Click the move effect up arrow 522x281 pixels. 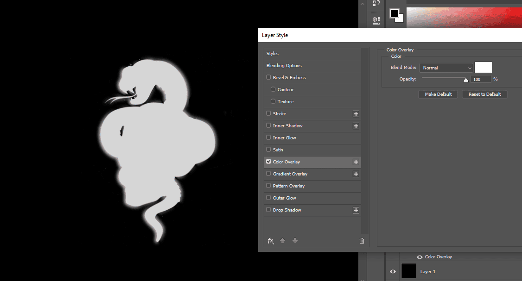[x=282, y=241]
